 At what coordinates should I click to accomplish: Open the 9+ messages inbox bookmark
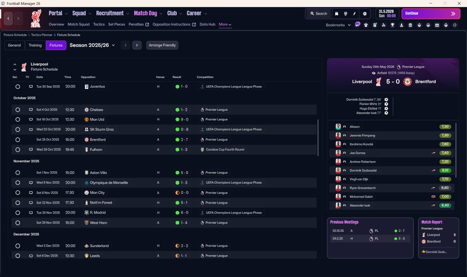tap(358, 24)
